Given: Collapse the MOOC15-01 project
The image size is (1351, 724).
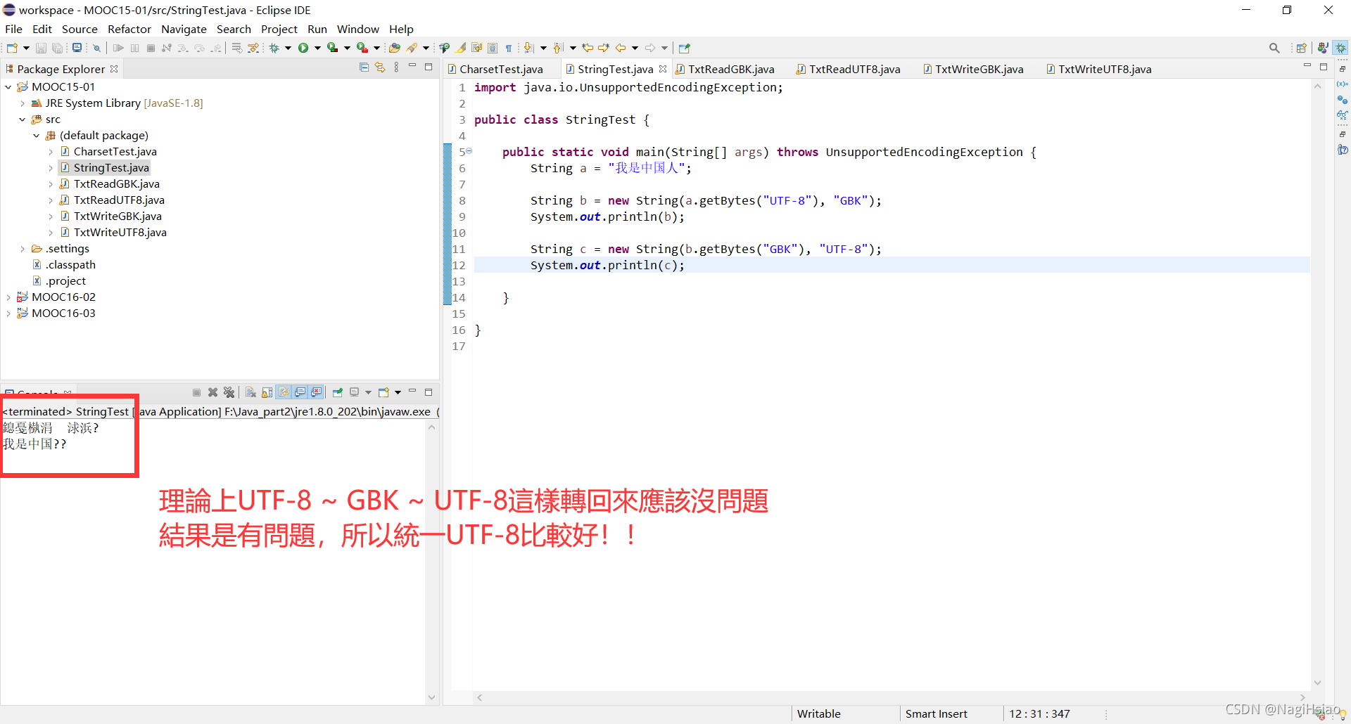Looking at the screenshot, I should tap(8, 87).
